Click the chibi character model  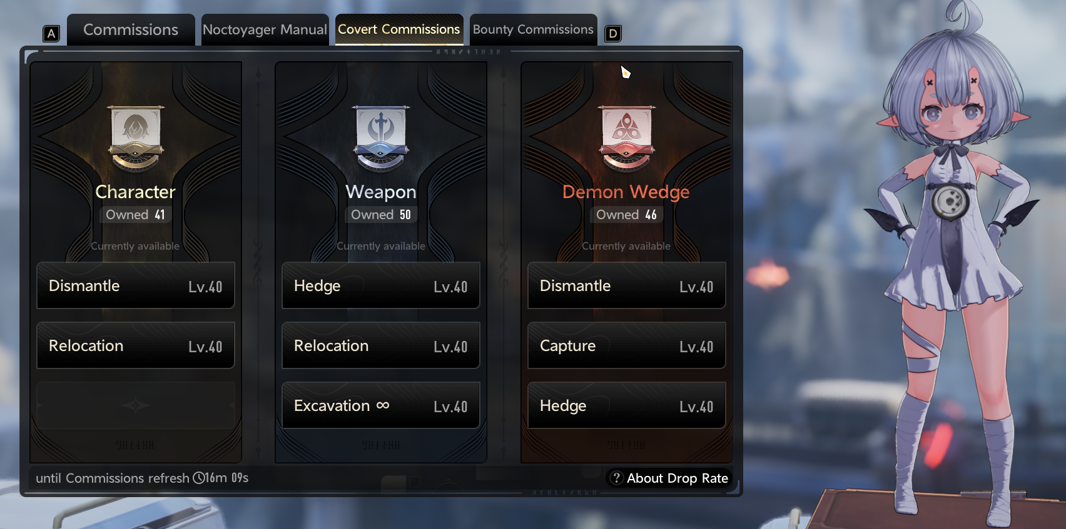(x=951, y=262)
